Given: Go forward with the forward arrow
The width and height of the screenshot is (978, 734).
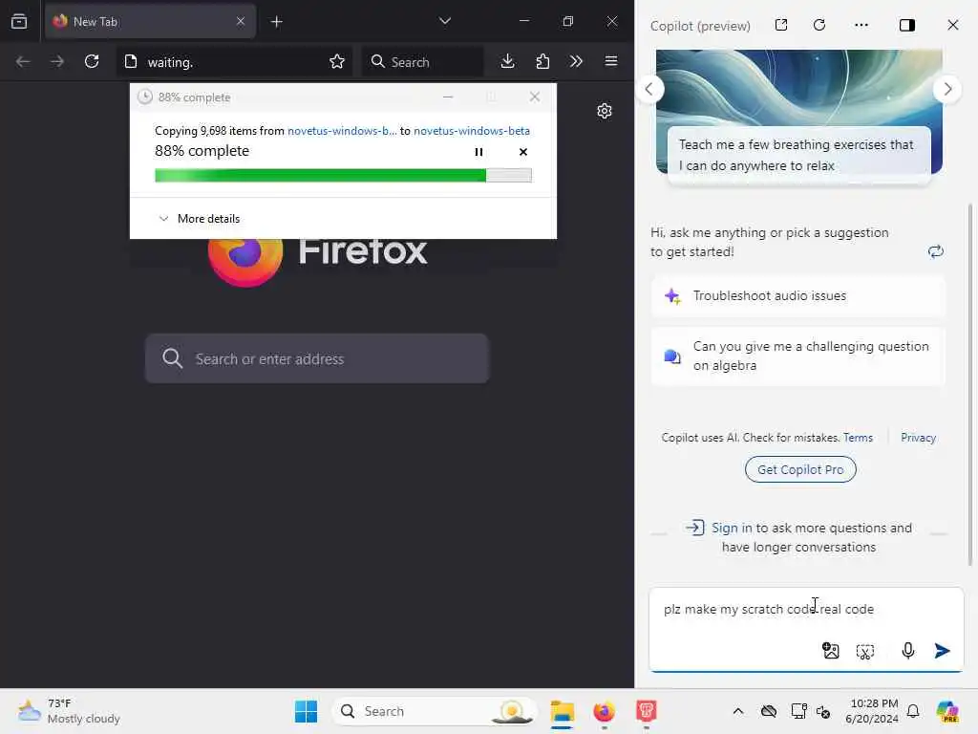Looking at the screenshot, I should click(56, 61).
